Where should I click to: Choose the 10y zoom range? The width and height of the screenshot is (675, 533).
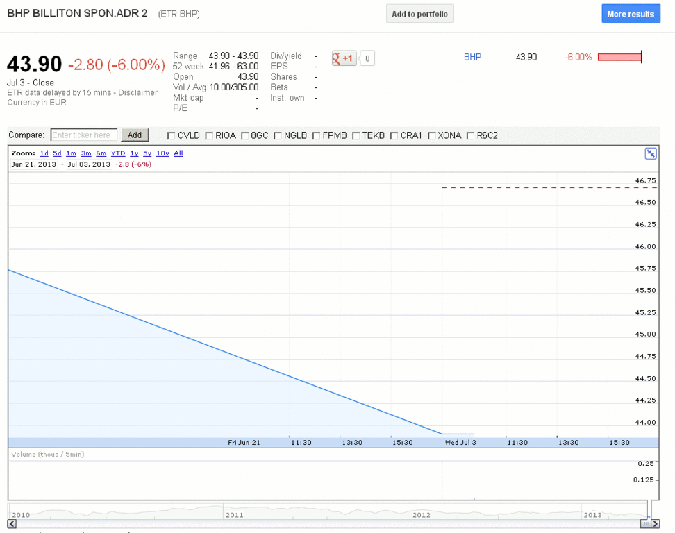[162, 153]
